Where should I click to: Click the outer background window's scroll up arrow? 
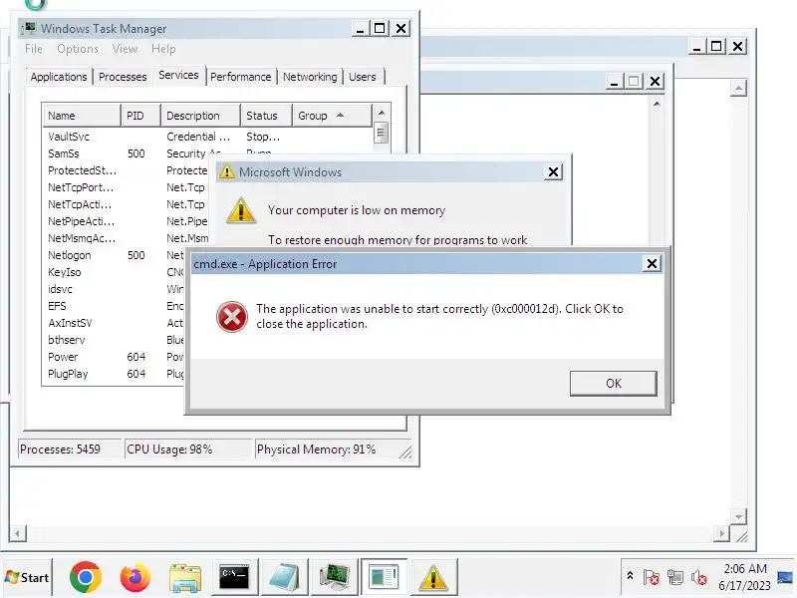738,88
